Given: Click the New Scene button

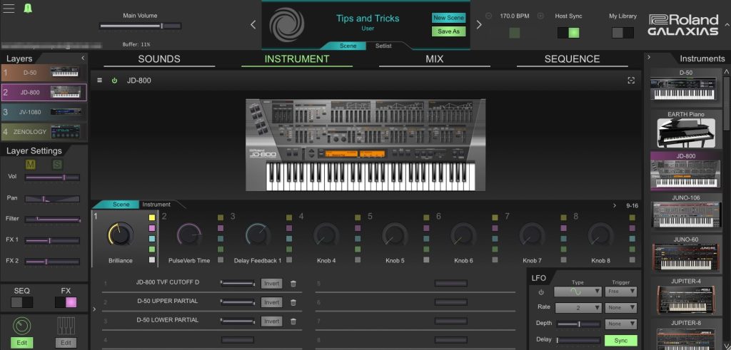Looking at the screenshot, I should [x=448, y=18].
